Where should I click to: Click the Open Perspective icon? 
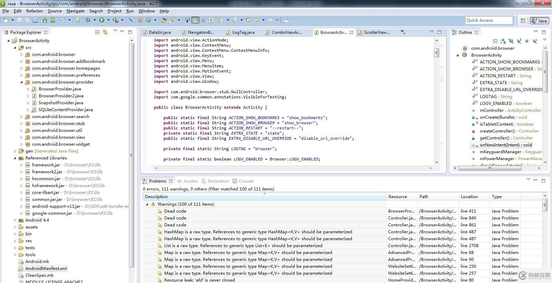click(523, 20)
